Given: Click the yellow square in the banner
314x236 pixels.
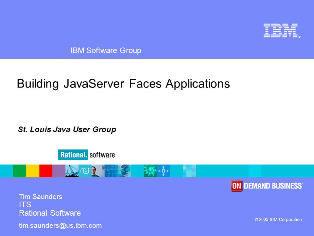Looking at the screenshot, I should 33,171.
